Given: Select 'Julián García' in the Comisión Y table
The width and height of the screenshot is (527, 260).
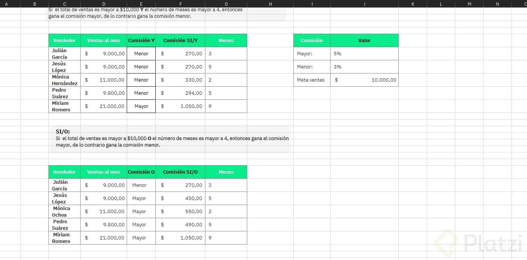Looking at the screenshot, I should [x=64, y=54].
